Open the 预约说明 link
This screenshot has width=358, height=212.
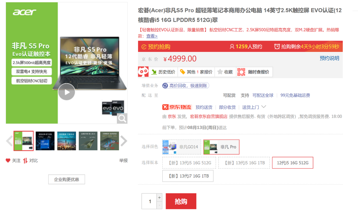(x=329, y=58)
